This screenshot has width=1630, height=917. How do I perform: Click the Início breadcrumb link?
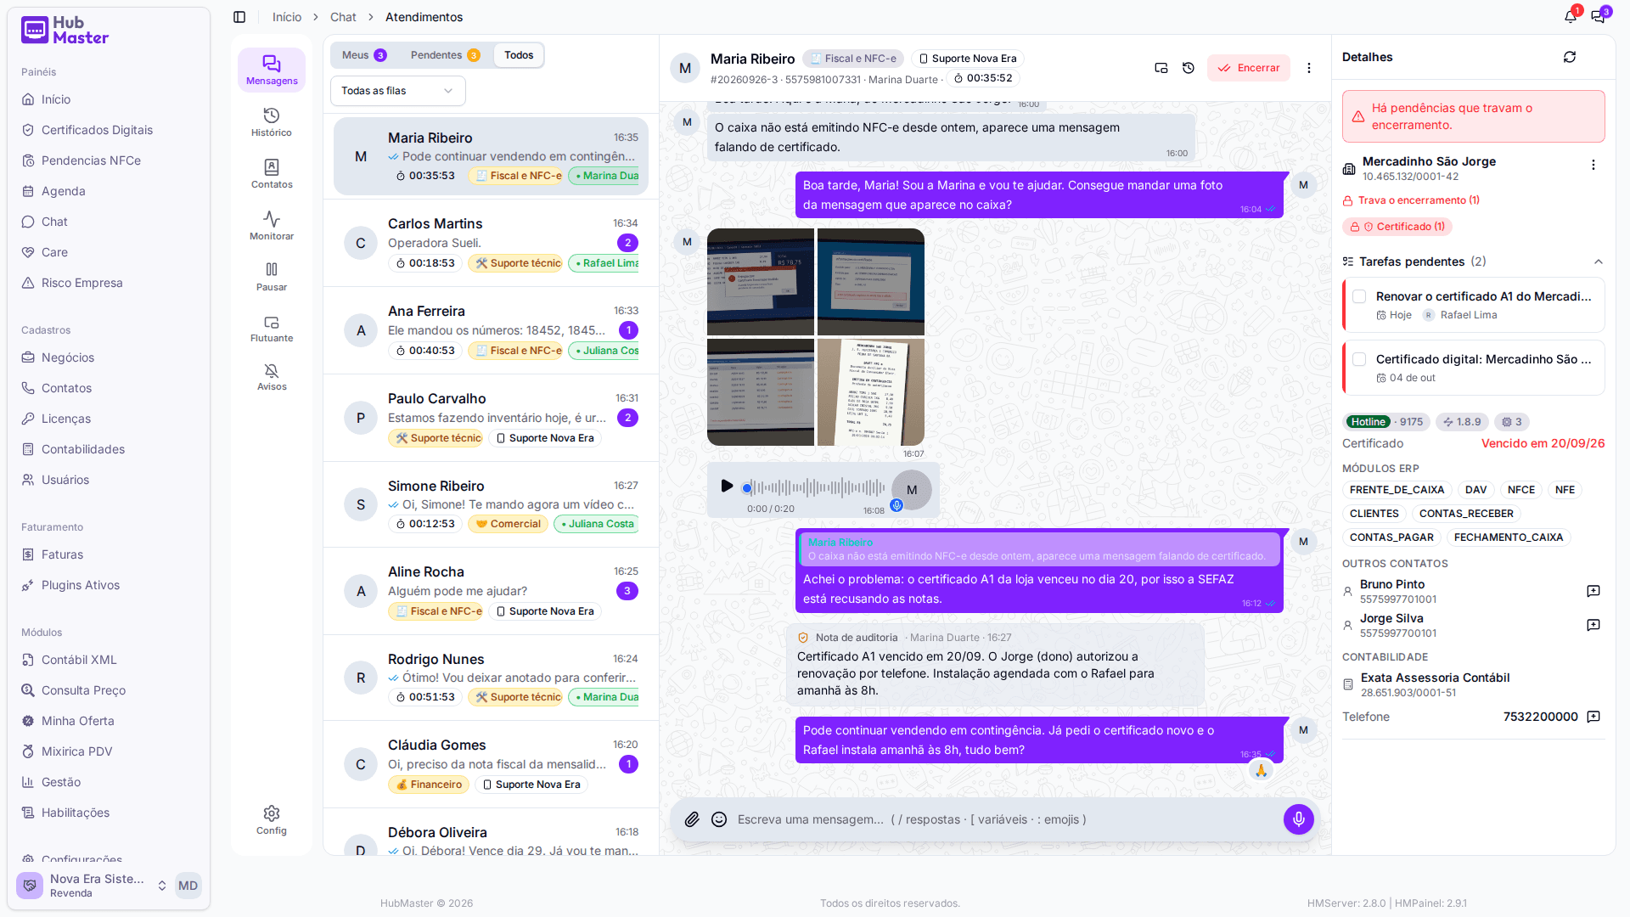(x=287, y=17)
